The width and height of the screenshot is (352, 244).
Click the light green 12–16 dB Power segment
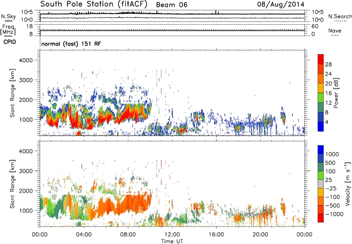click(x=321, y=98)
